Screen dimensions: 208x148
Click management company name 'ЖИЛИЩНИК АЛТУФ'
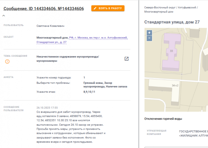point(194,136)
